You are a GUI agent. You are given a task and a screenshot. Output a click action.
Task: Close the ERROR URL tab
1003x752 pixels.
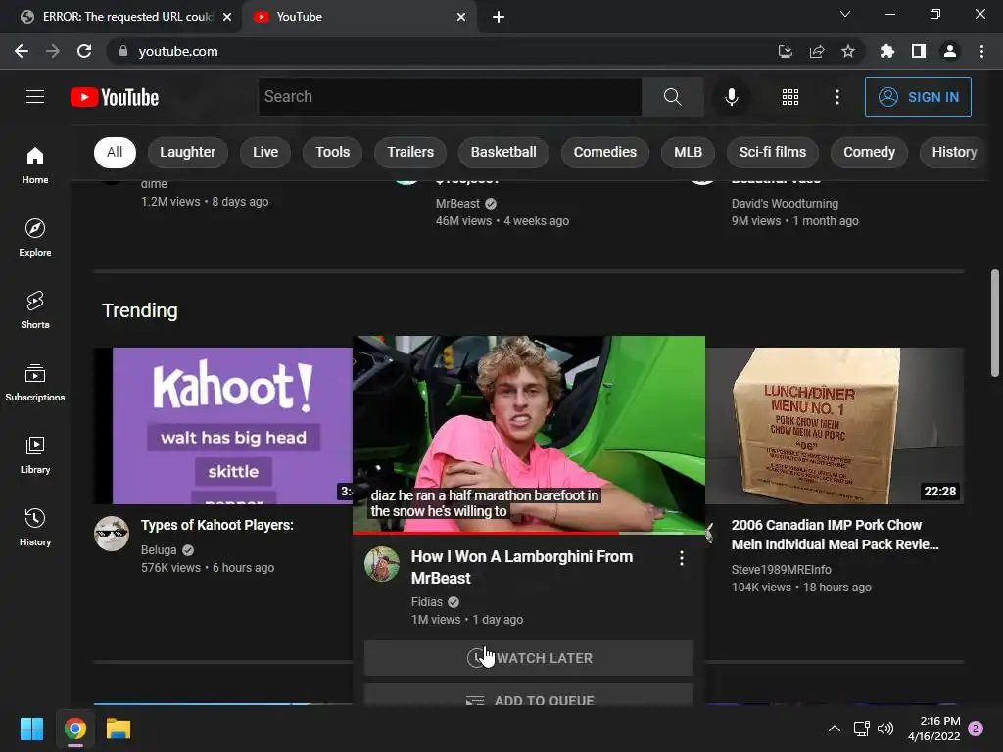227,17
